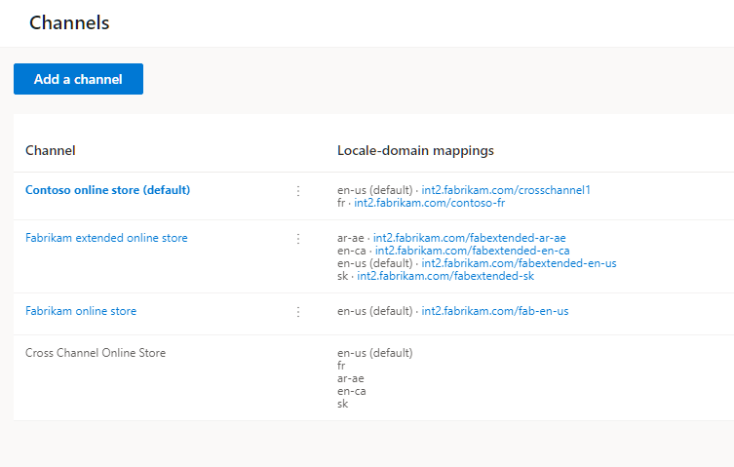Click the Locale-domain mappings column header
The height and width of the screenshot is (467, 734).
point(415,150)
